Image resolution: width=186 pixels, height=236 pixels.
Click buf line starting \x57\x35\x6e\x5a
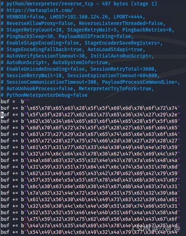coord(90,180)
